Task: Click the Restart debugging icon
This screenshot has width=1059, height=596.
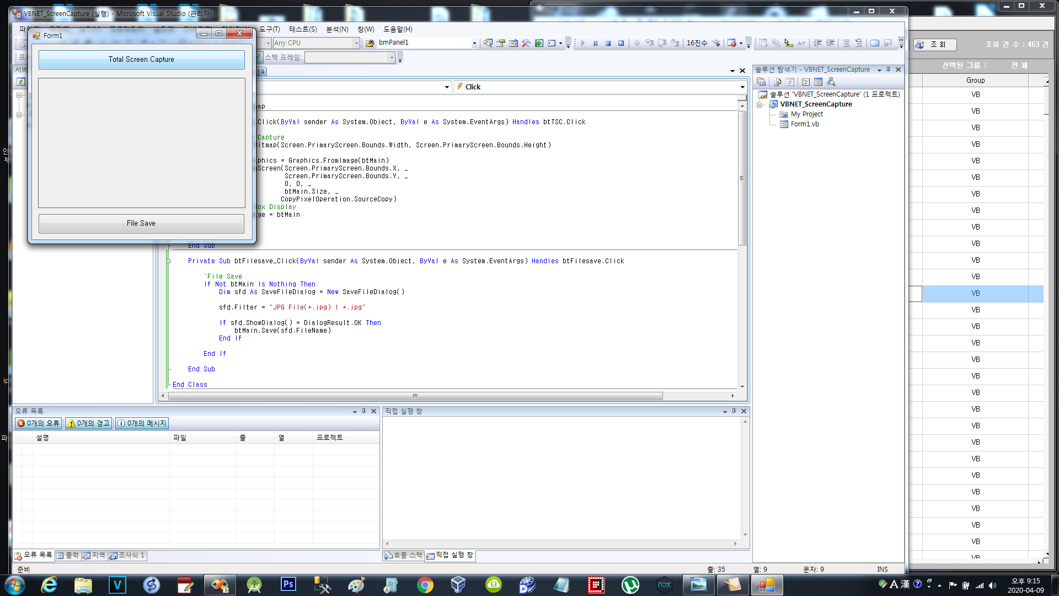Action: coord(621,43)
